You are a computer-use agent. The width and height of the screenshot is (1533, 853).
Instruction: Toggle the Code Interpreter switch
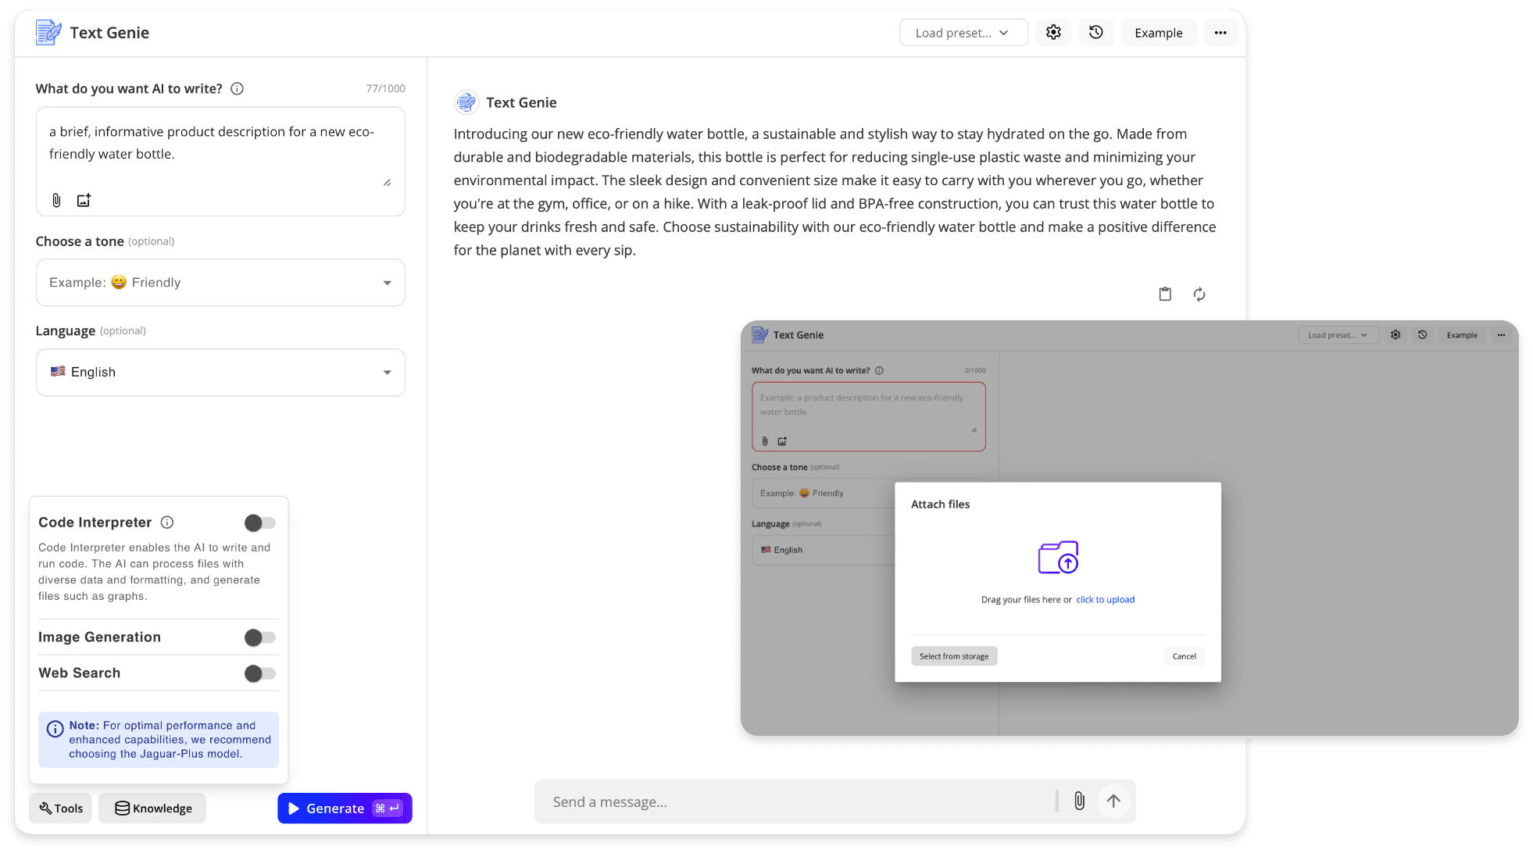(x=260, y=523)
